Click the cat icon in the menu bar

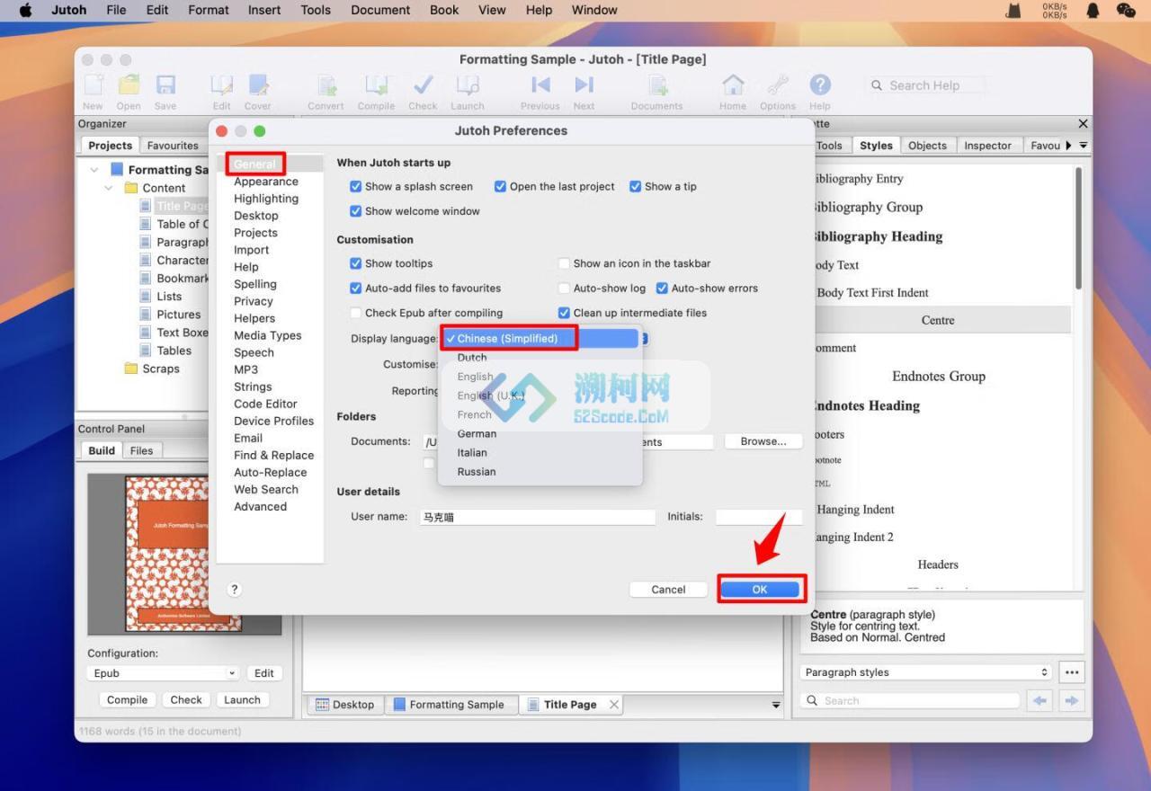pos(1013,10)
